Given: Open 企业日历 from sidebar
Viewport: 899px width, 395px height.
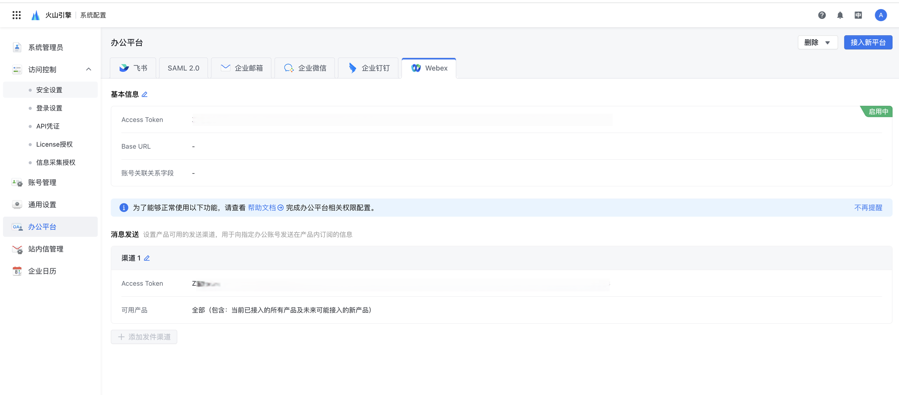Looking at the screenshot, I should (x=42, y=271).
